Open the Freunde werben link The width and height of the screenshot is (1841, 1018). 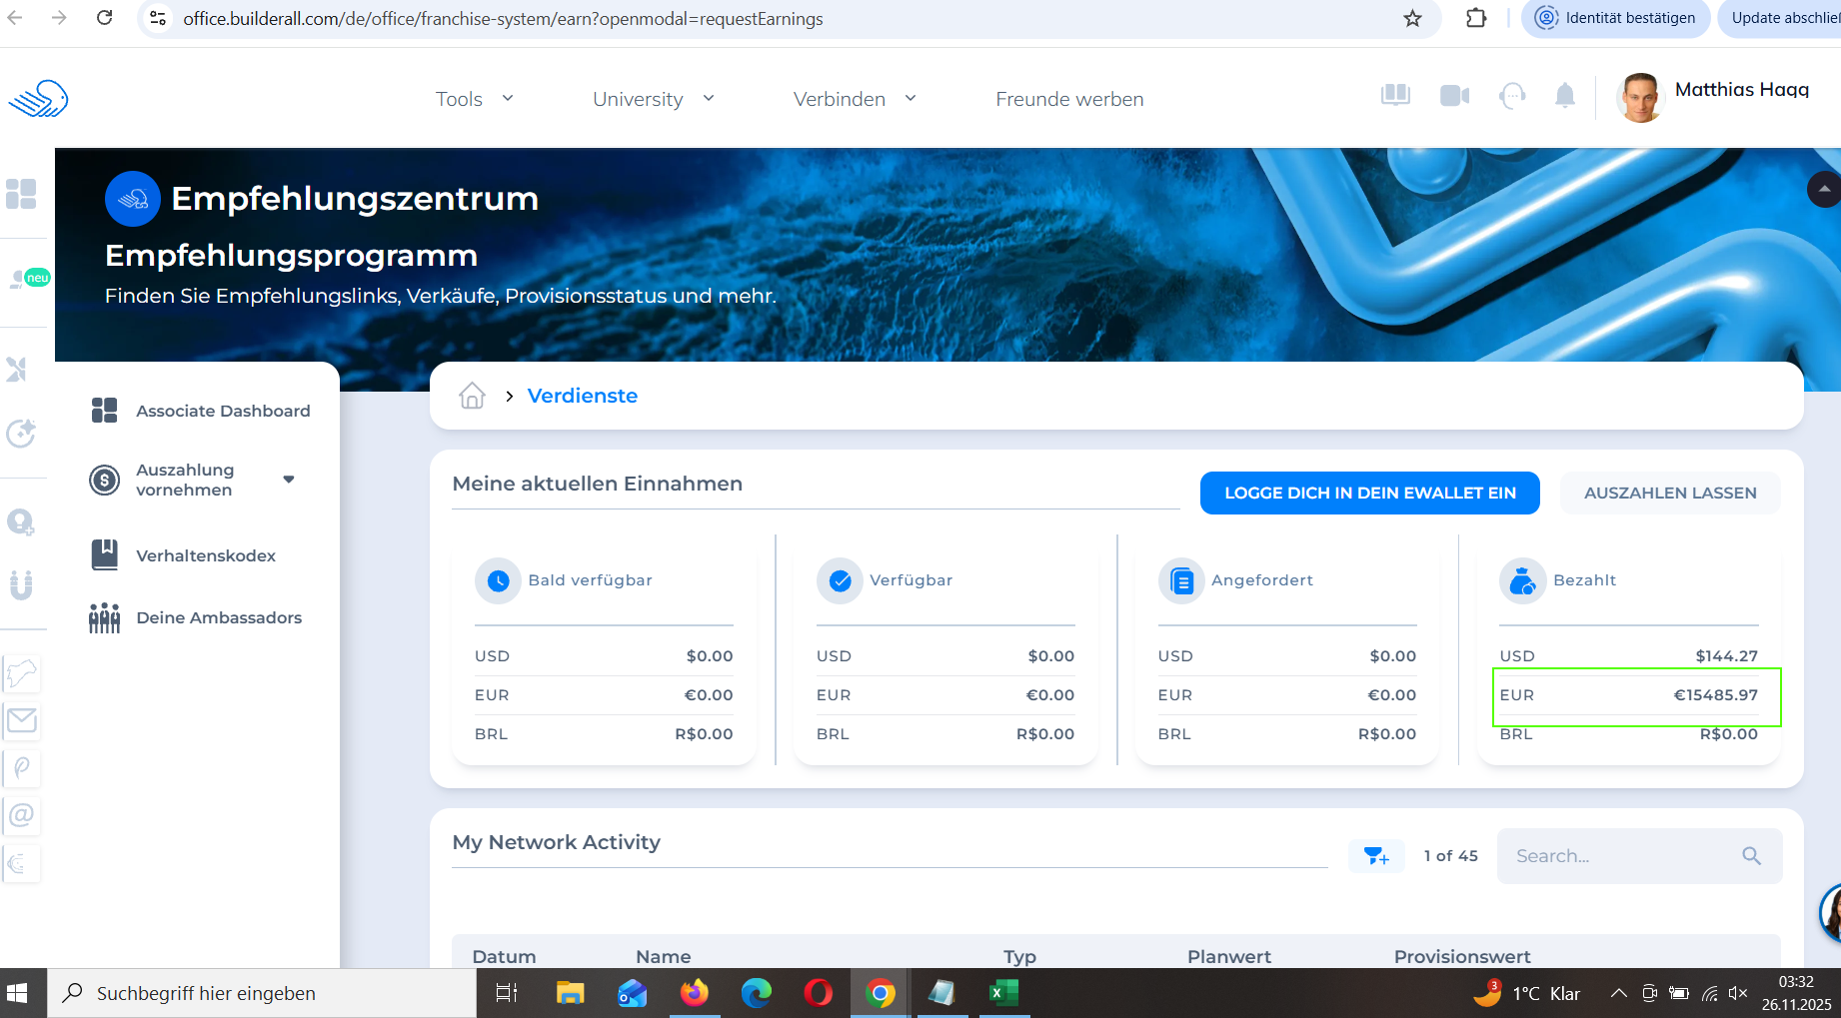[1069, 99]
